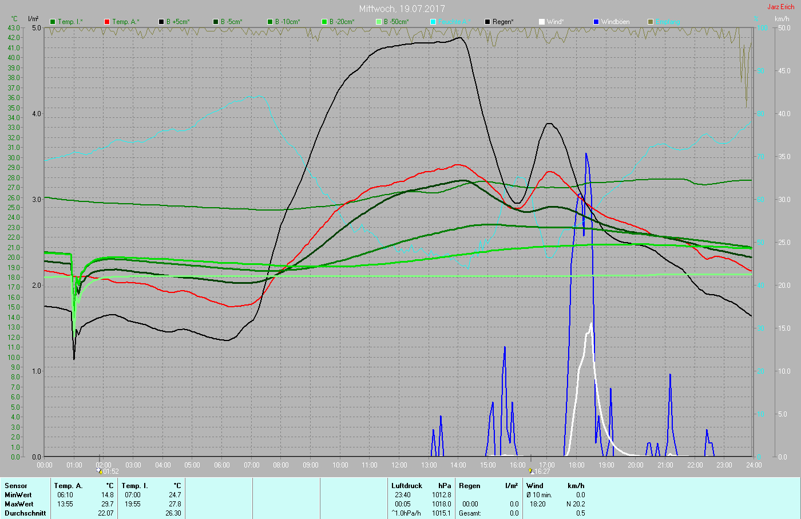This screenshot has width=801, height=519.
Task: Click the MaxWert row label
Action: pos(18,504)
